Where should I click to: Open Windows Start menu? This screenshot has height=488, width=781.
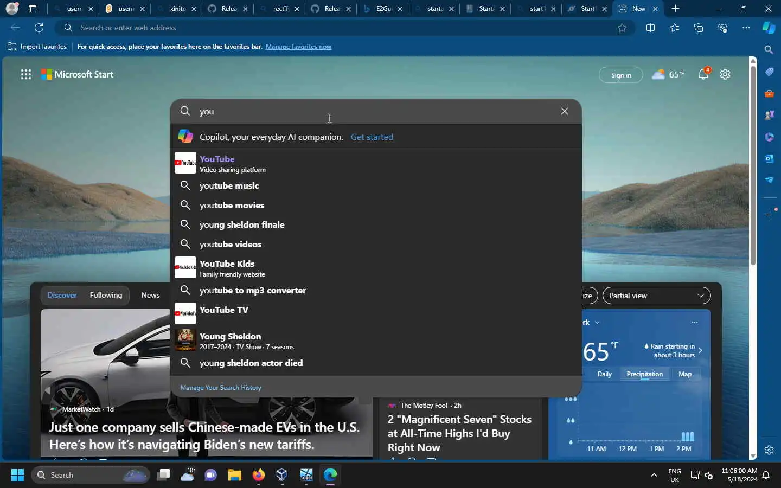(x=17, y=475)
